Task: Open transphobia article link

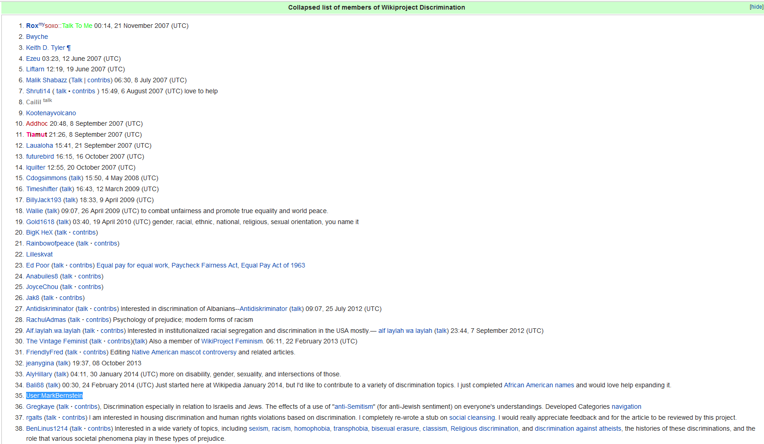Action: click(x=350, y=428)
